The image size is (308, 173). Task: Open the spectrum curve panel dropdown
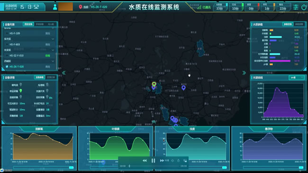click(x=297, y=78)
